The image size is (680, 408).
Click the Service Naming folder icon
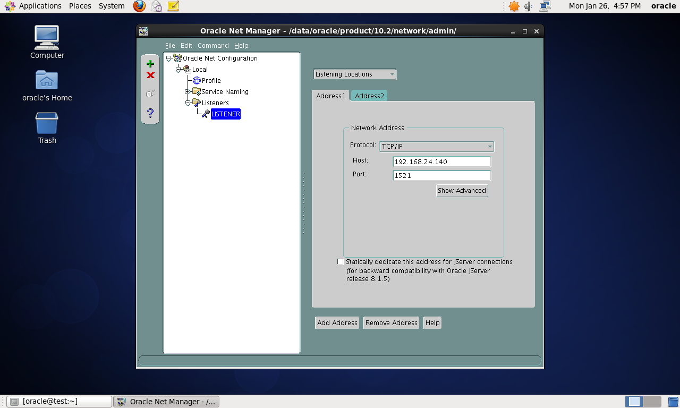[196, 92]
